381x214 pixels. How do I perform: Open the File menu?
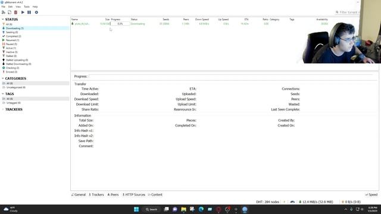coord(3,7)
